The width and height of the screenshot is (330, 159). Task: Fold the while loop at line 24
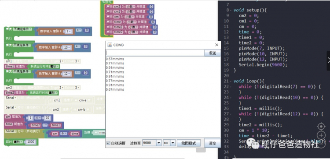[231, 97]
